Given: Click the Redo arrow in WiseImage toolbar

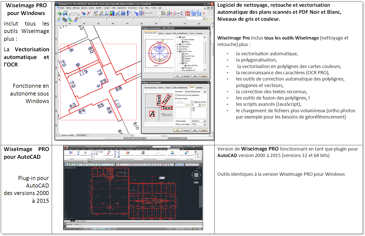Looking at the screenshot, I should [77, 13].
